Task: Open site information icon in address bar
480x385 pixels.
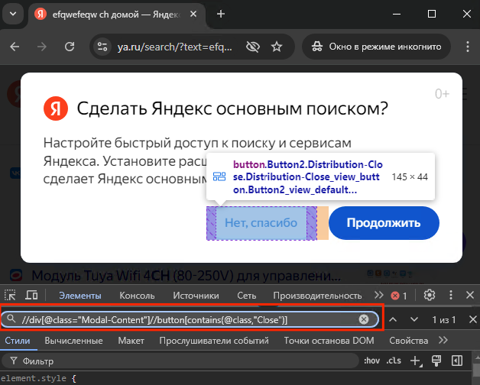Action: [102, 47]
